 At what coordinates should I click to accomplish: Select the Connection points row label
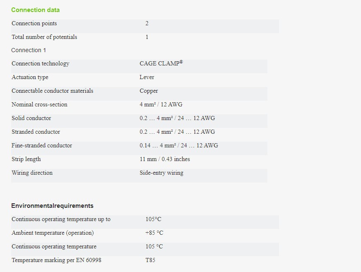pyautogui.click(x=34, y=24)
